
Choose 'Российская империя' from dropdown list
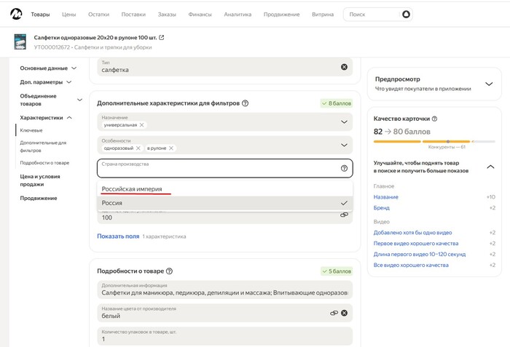click(x=132, y=189)
